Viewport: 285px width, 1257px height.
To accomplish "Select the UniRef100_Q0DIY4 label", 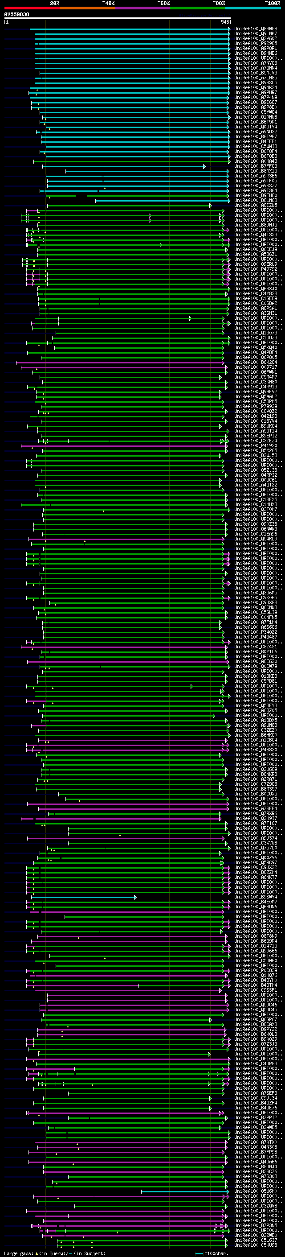I will (x=256, y=128).
